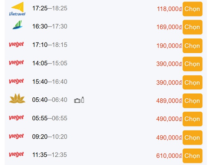209x165 pixels.
Task: Click the bottle refreshment icon
Action: [x=83, y=100]
